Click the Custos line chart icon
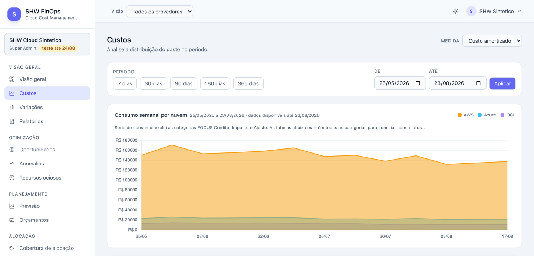This screenshot has height=256, width=534. click(x=12, y=93)
